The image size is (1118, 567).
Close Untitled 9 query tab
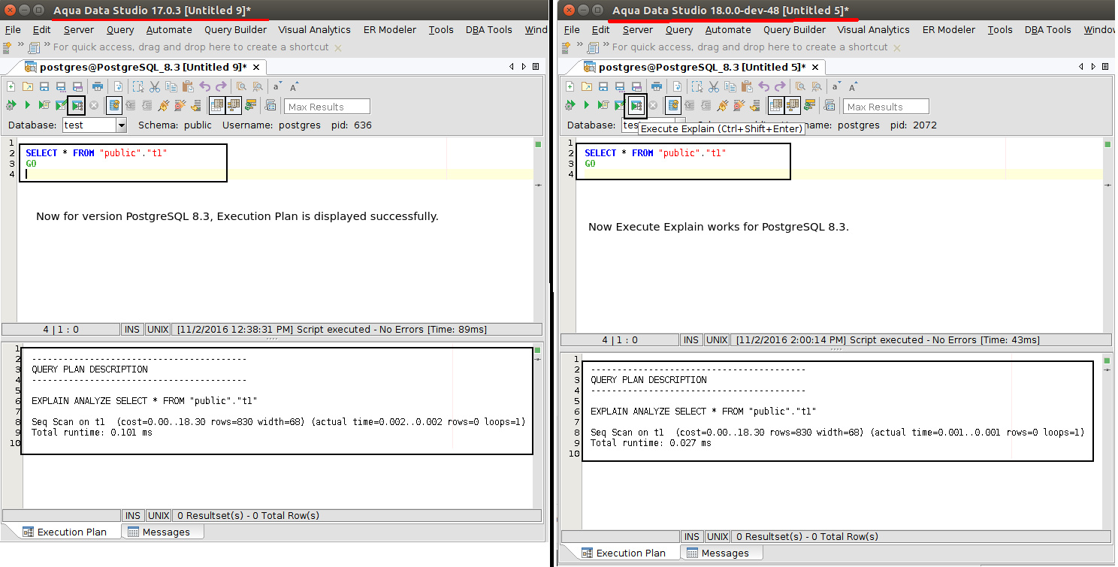(258, 67)
